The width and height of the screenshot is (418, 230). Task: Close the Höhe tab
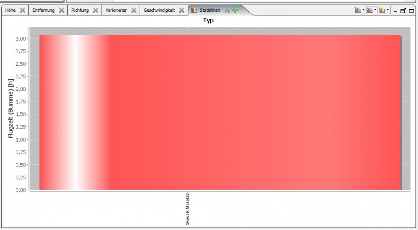(x=23, y=10)
